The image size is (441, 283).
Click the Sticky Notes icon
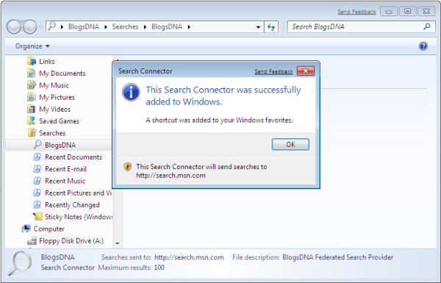click(37, 217)
